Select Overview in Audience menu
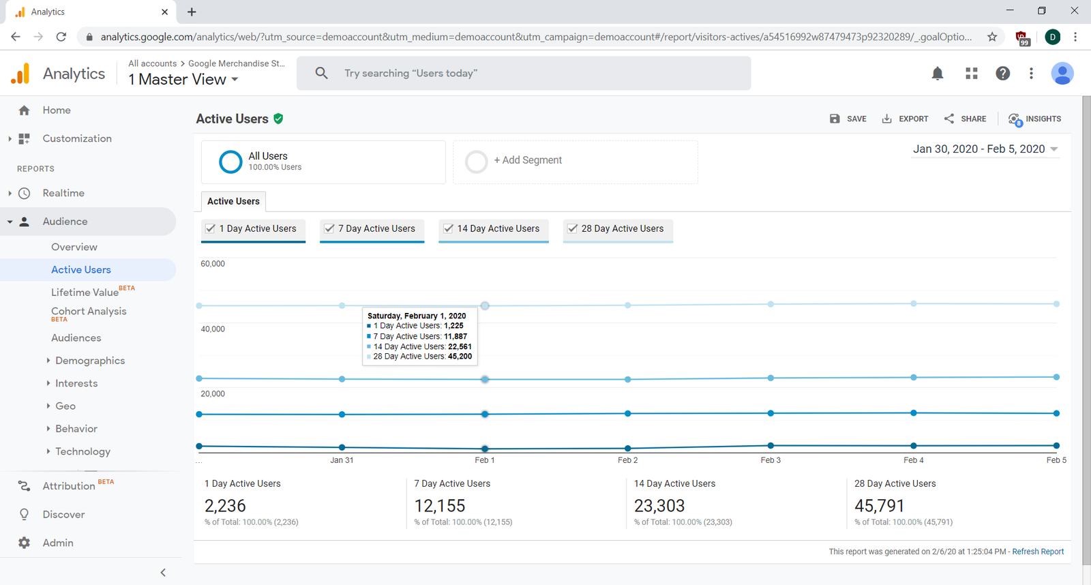 click(74, 247)
